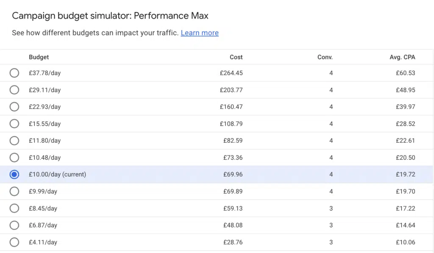This screenshot has width=434, height=253.
Task: Click the £11.80/day budget label
Action: [45, 141]
